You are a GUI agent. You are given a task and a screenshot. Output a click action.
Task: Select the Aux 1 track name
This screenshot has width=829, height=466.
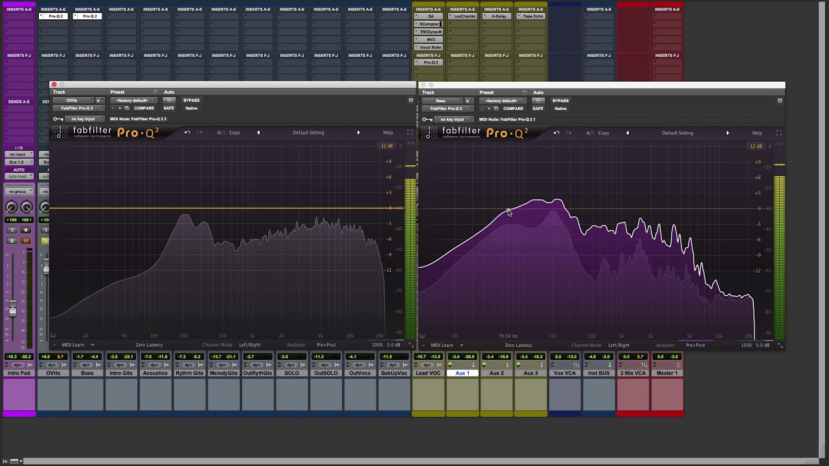point(462,373)
